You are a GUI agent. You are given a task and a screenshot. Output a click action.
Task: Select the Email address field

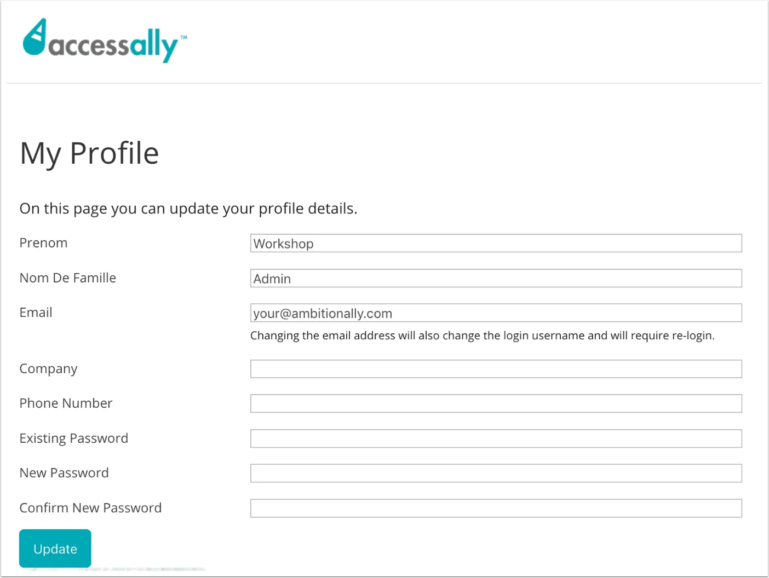[x=496, y=313]
